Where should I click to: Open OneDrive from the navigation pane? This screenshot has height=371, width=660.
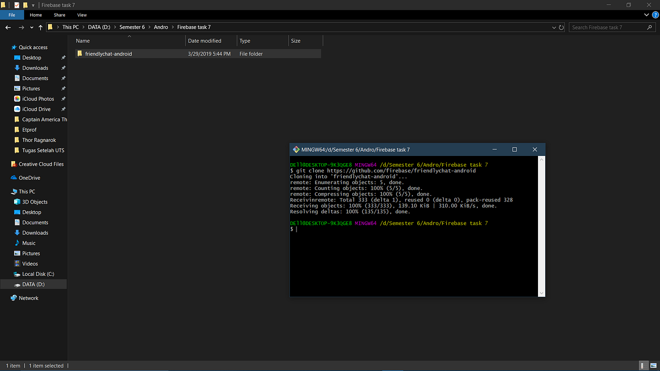(x=29, y=178)
